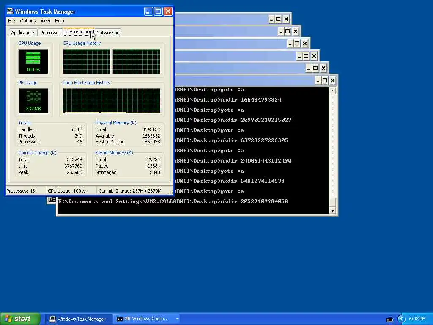Click the scrollbar thumb in command window
This screenshot has height=325, width=433.
(x=332, y=202)
